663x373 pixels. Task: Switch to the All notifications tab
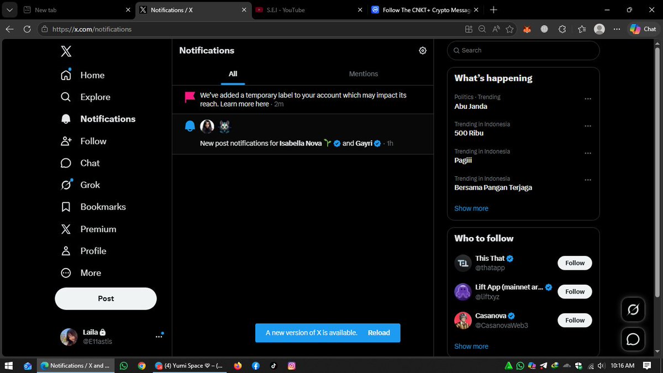coord(233,73)
